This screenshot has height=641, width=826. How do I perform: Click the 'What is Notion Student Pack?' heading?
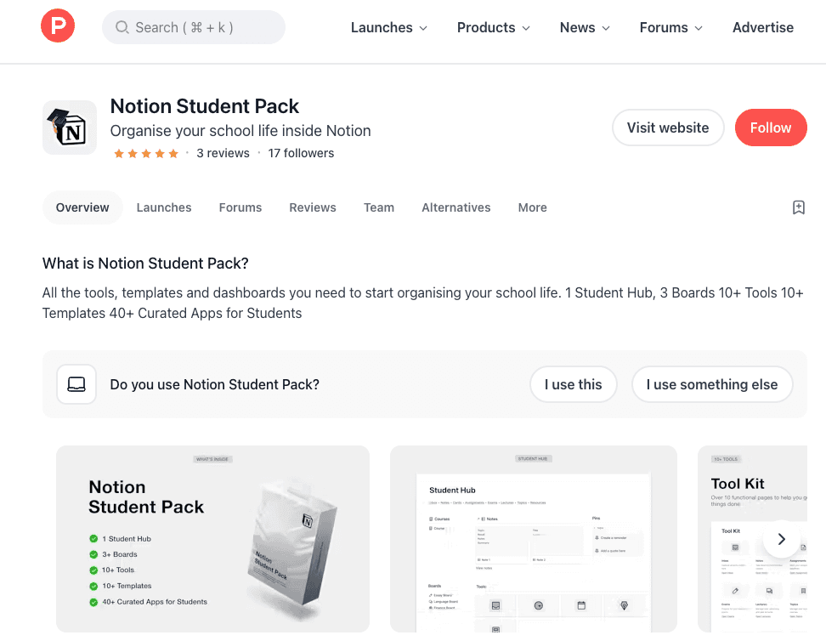point(145,263)
